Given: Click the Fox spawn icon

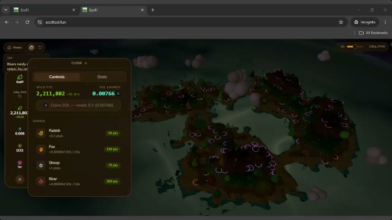Looking at the screenshot, I should (x=41, y=149).
